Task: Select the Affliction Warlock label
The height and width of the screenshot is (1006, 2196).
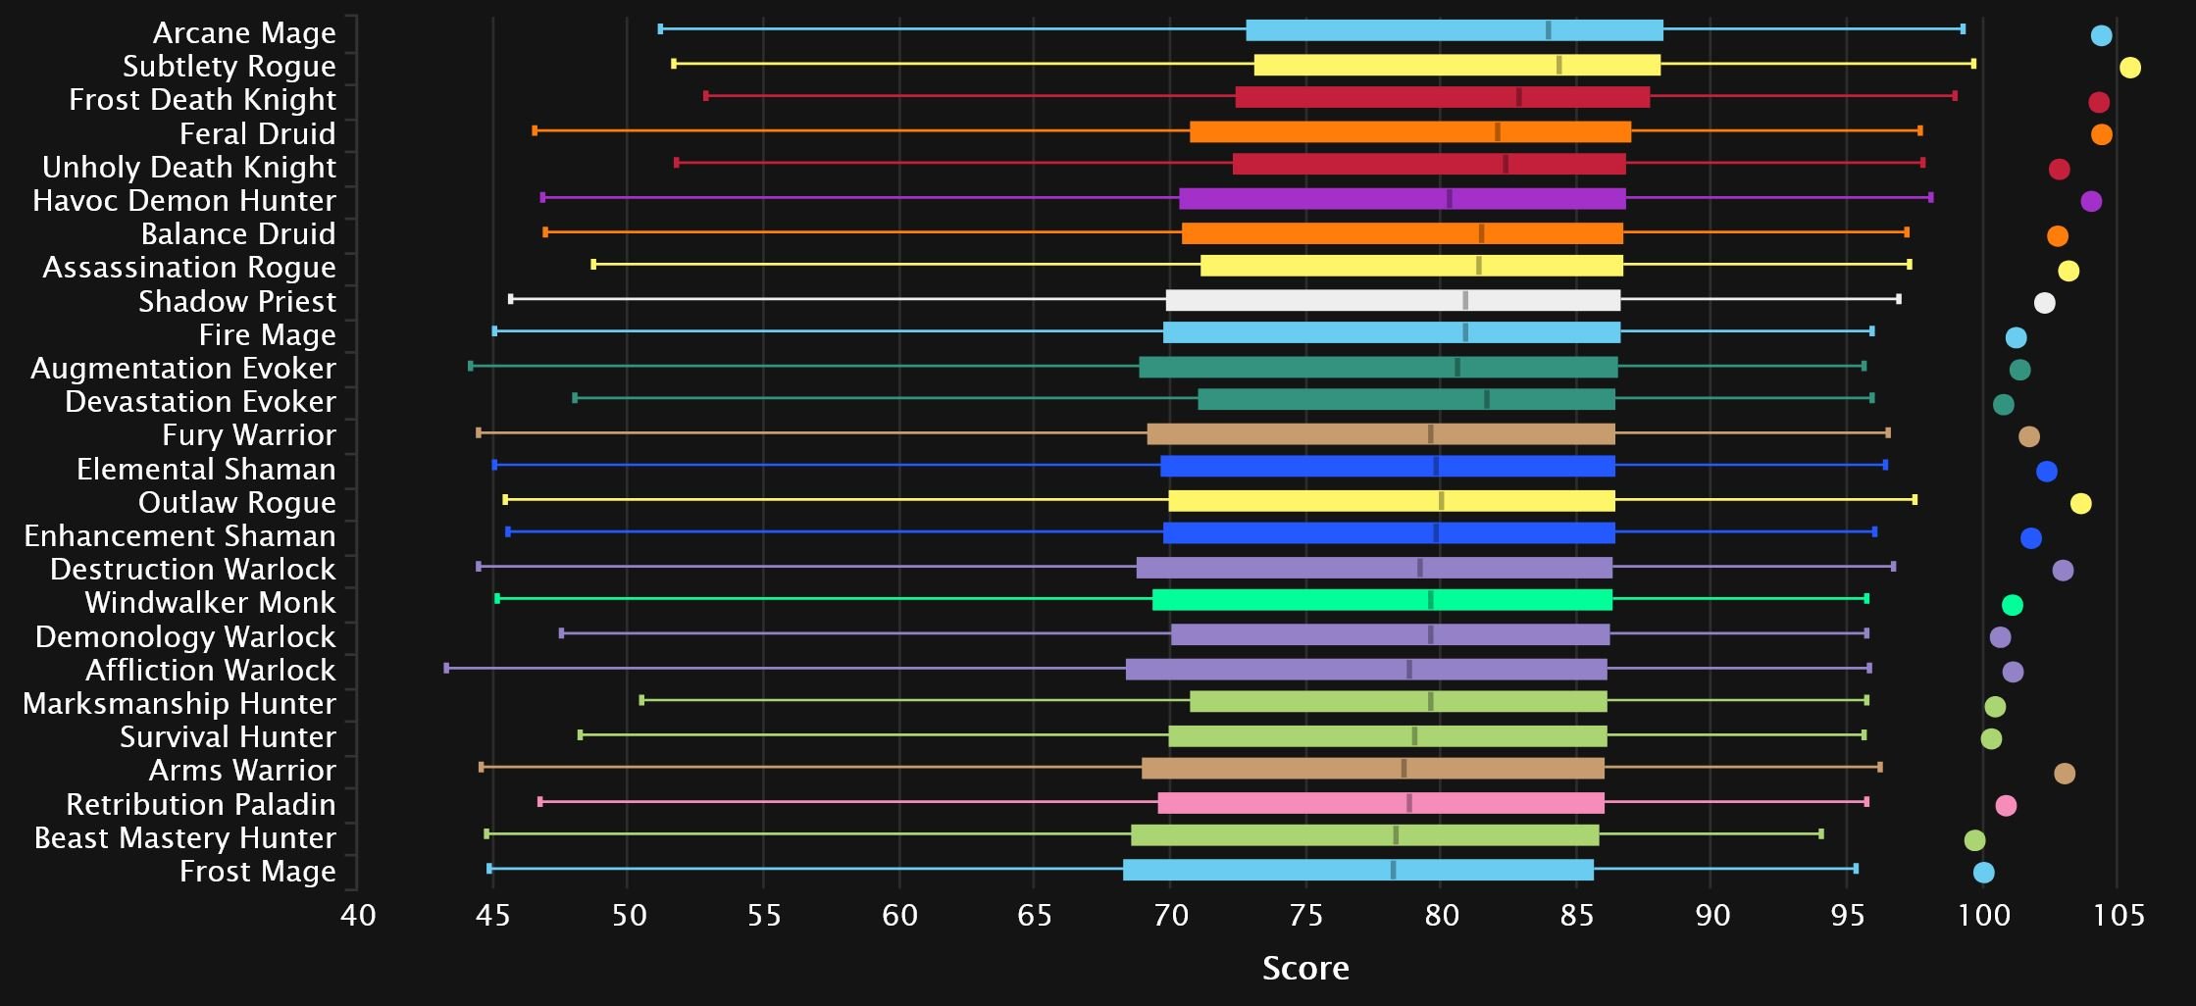Action: pyautogui.click(x=211, y=671)
